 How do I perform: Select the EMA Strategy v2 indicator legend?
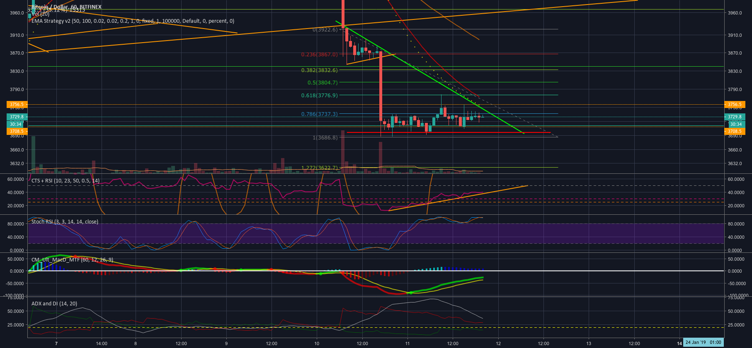[x=133, y=21]
